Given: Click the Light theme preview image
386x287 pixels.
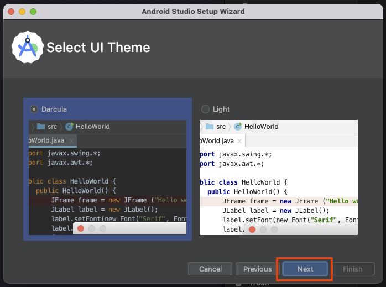Looking at the screenshot, I should tap(279, 178).
